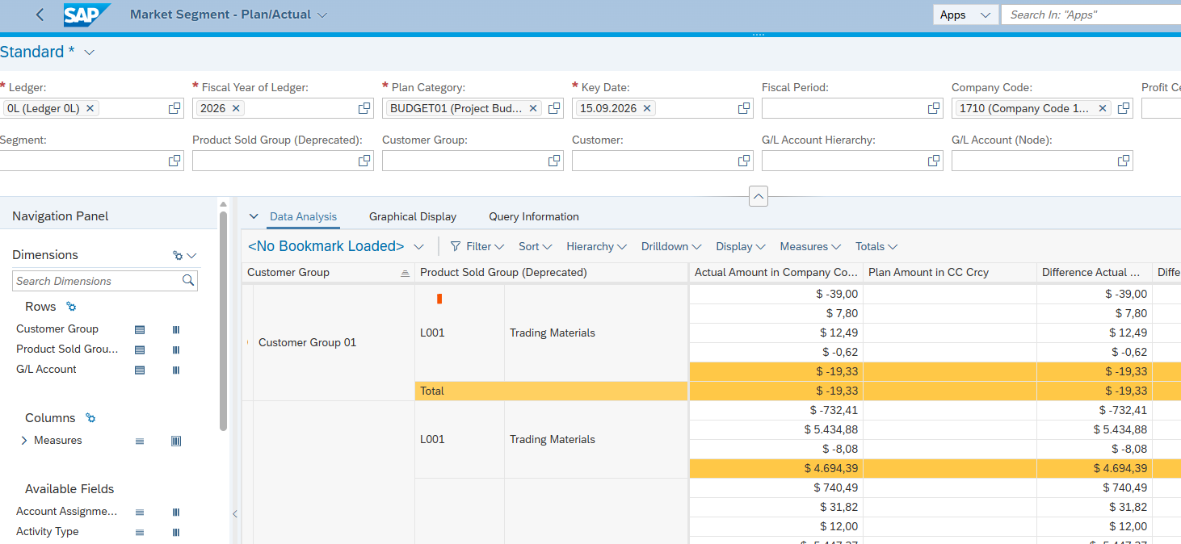This screenshot has width=1181, height=544.
Task: Open Columns settings gear icon
Action: 90,418
